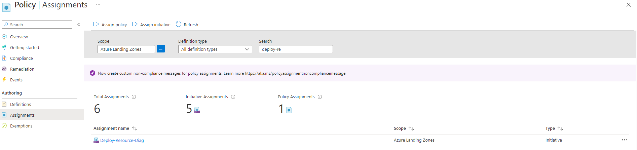Click the Deploy-Resource-Diag row initiative icon
This screenshot has height=150, width=637.
point(96,140)
